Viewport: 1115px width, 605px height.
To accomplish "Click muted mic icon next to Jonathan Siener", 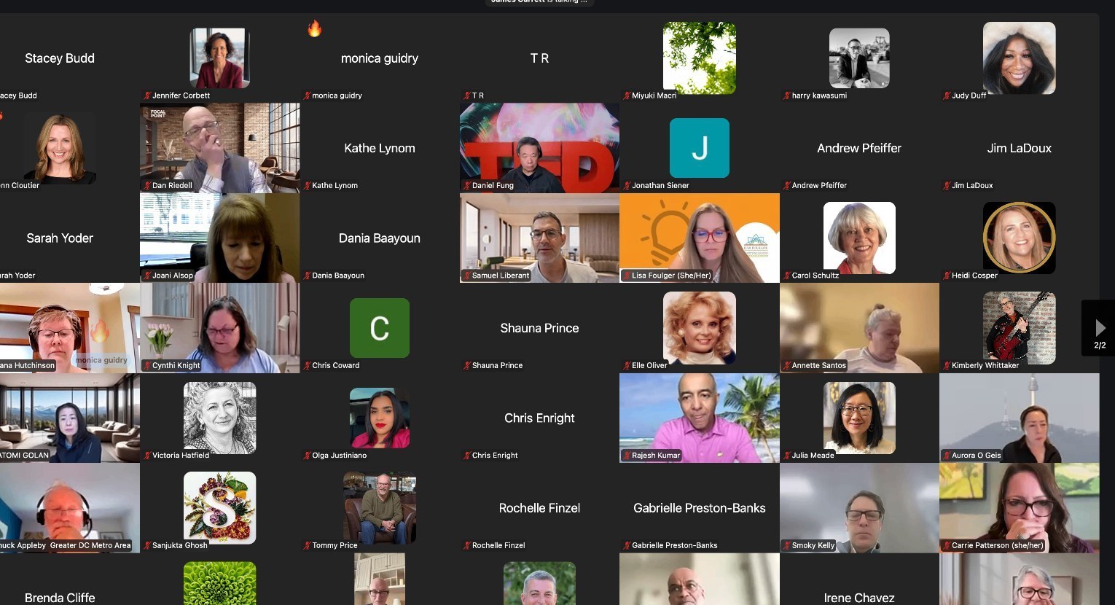I will 627,185.
